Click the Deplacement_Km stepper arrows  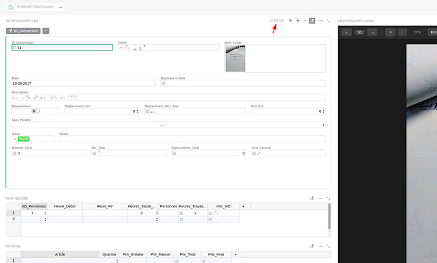(137, 111)
